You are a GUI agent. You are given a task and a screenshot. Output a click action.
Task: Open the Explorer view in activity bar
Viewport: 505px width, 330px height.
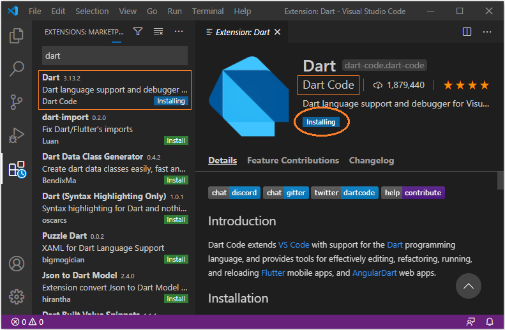[x=17, y=35]
